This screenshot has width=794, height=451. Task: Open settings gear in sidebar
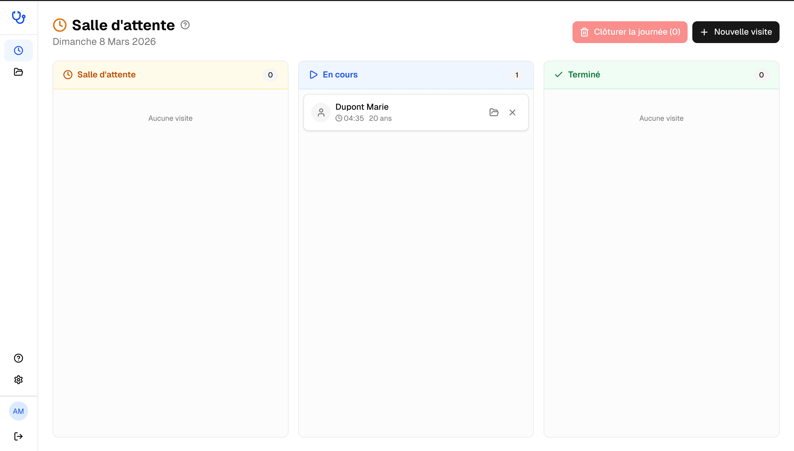(x=19, y=380)
